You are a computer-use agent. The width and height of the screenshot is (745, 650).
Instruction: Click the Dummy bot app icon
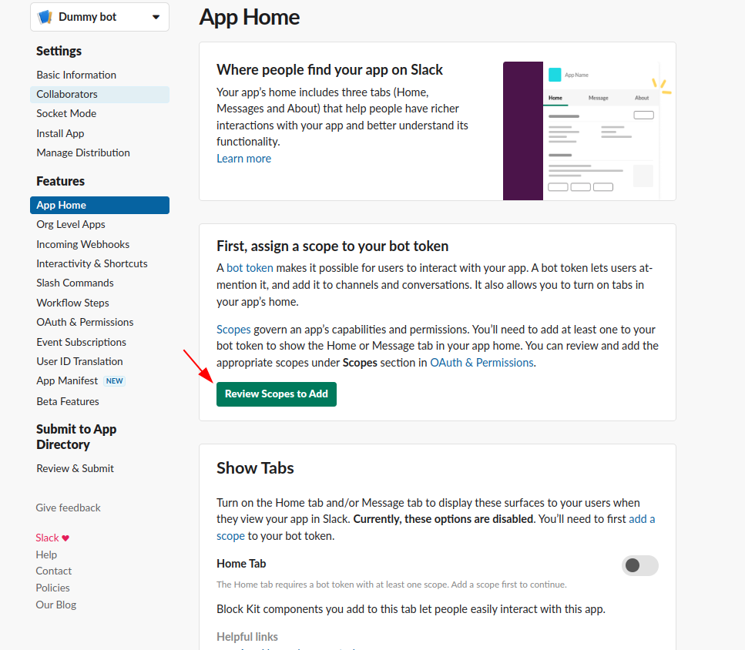coord(45,17)
